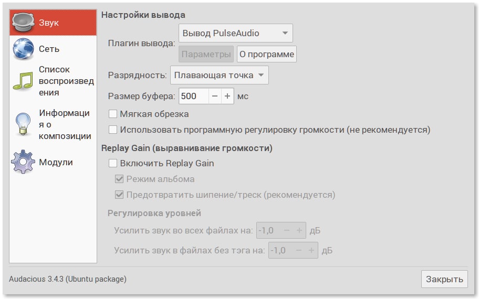Click the globe icon for Сеть
Image resolution: width=479 pixels, height=299 pixels.
[x=23, y=49]
